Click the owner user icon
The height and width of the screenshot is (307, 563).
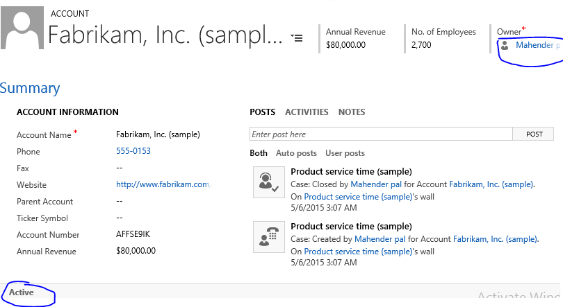505,45
